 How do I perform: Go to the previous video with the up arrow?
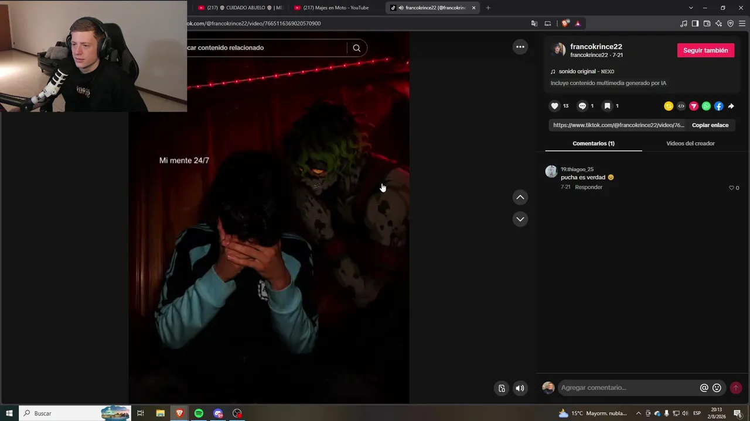pyautogui.click(x=520, y=197)
